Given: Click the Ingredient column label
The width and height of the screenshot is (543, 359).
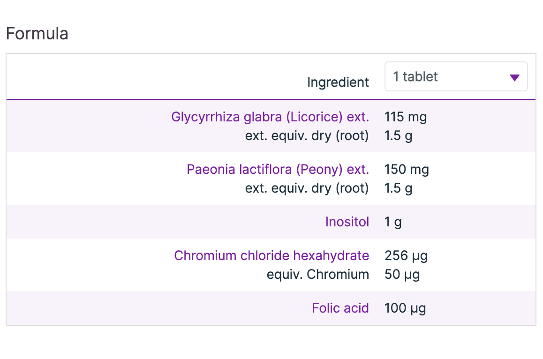Looking at the screenshot, I should 338,82.
